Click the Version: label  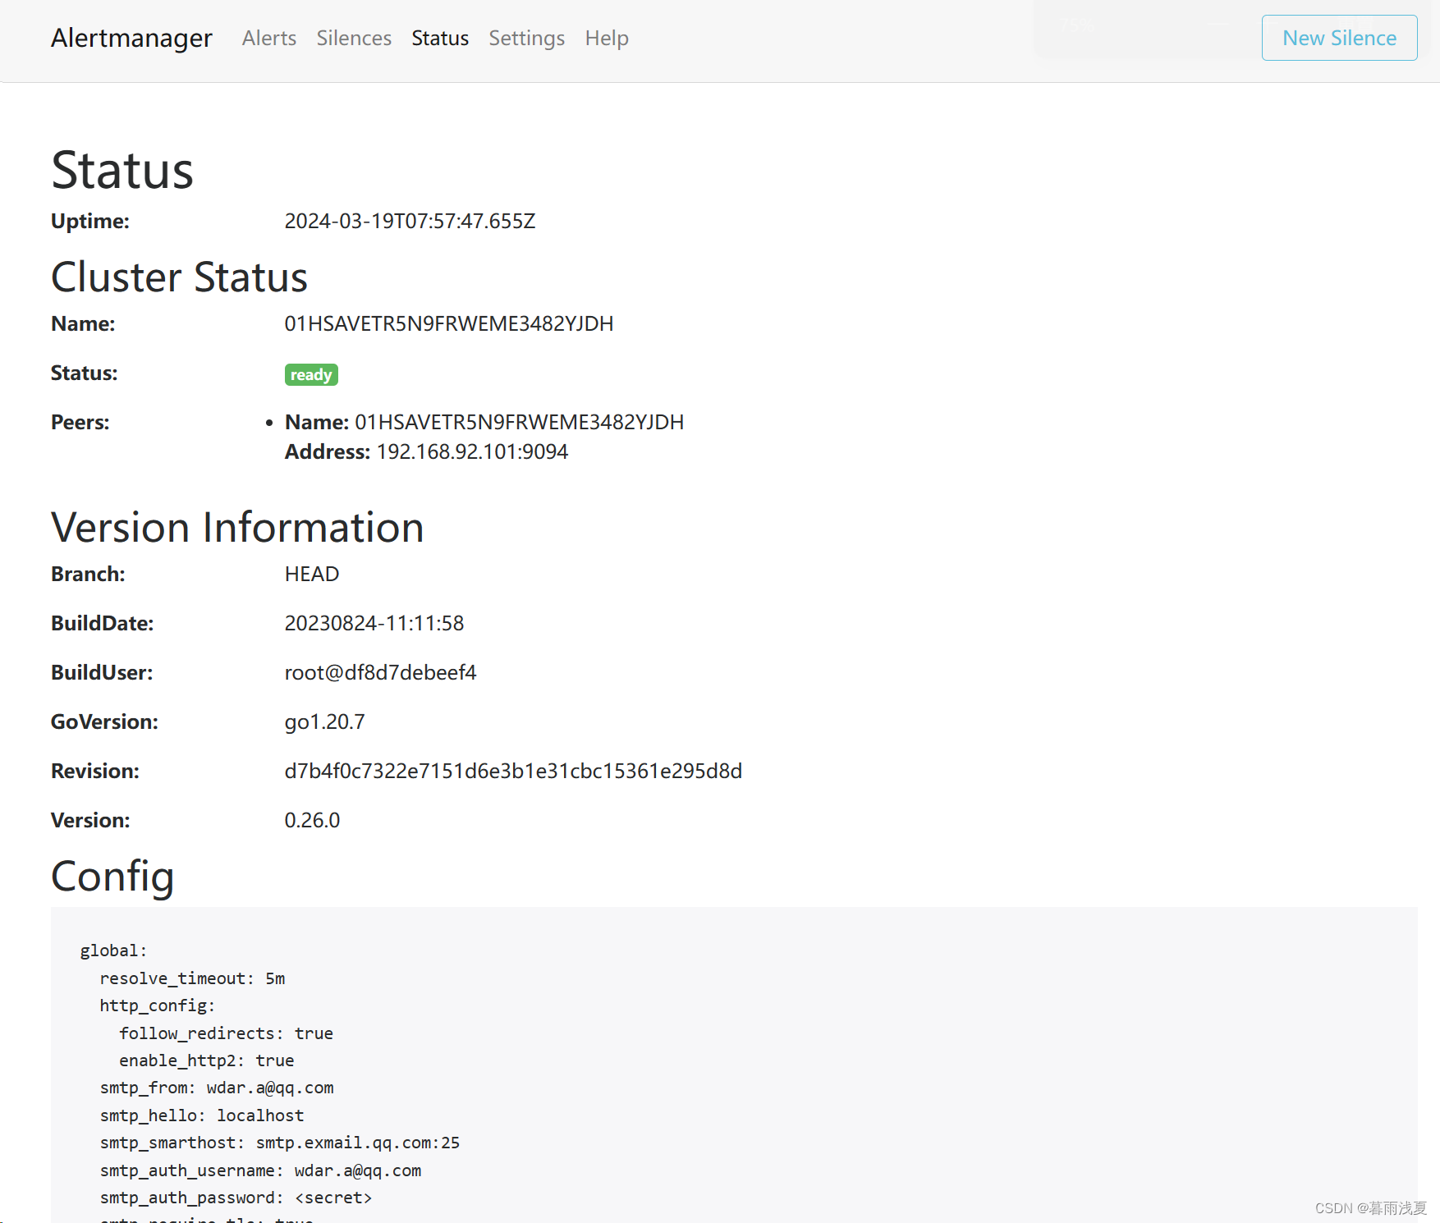click(x=90, y=820)
